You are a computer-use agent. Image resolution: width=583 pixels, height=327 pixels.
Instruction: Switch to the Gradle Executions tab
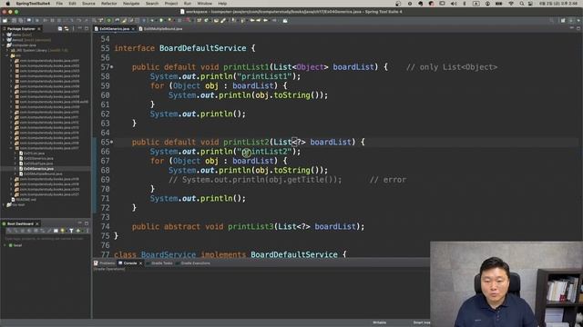tap(193, 263)
